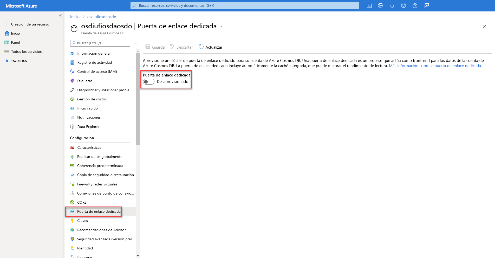Viewport: 495px width, 258px height.
Task: Open Coherencia predeterminada menu item
Action: (x=100, y=166)
